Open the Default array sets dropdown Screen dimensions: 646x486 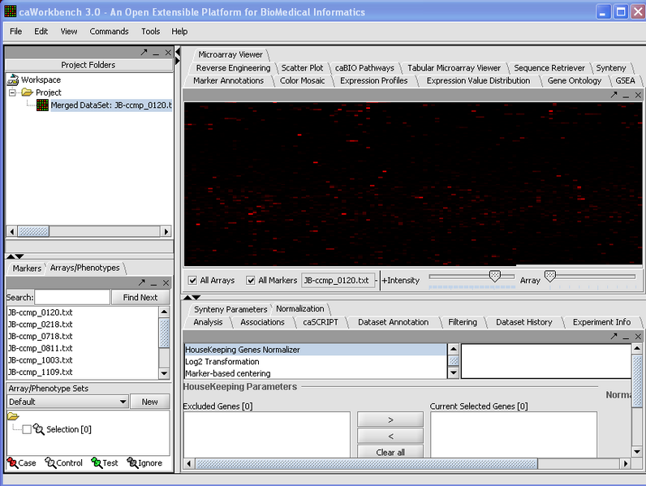pyautogui.click(x=123, y=402)
